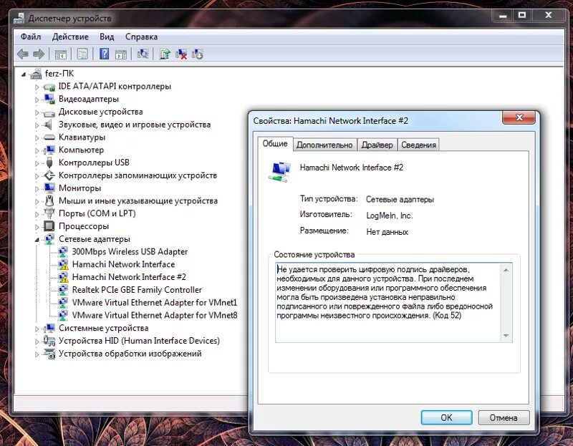The image size is (573, 446).
Task: Expand the Мониторы node
Action: [37, 189]
